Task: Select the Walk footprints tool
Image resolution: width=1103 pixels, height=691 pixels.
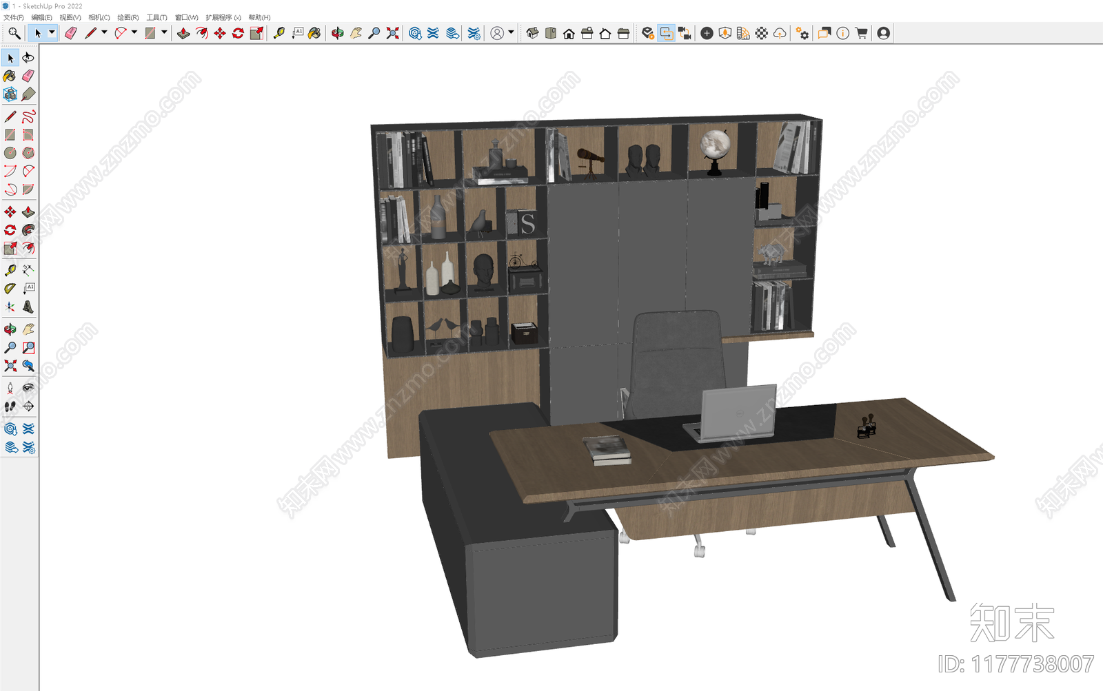Action: pyautogui.click(x=10, y=406)
